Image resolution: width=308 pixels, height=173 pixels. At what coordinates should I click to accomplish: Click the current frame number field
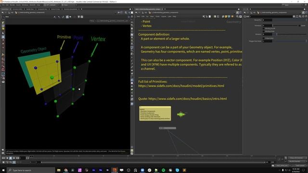23,158
